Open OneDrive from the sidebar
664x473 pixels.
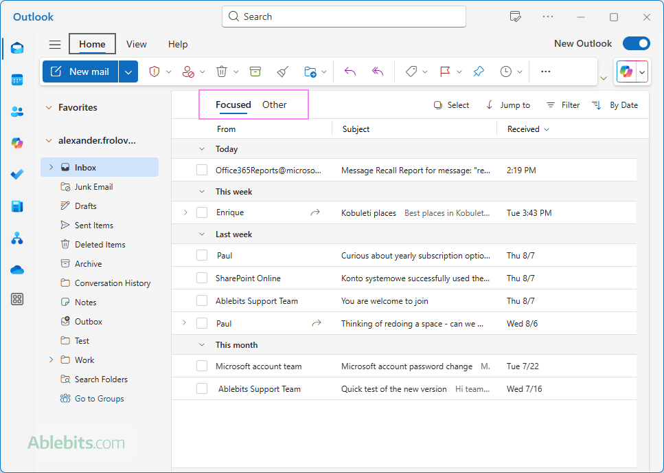17,269
